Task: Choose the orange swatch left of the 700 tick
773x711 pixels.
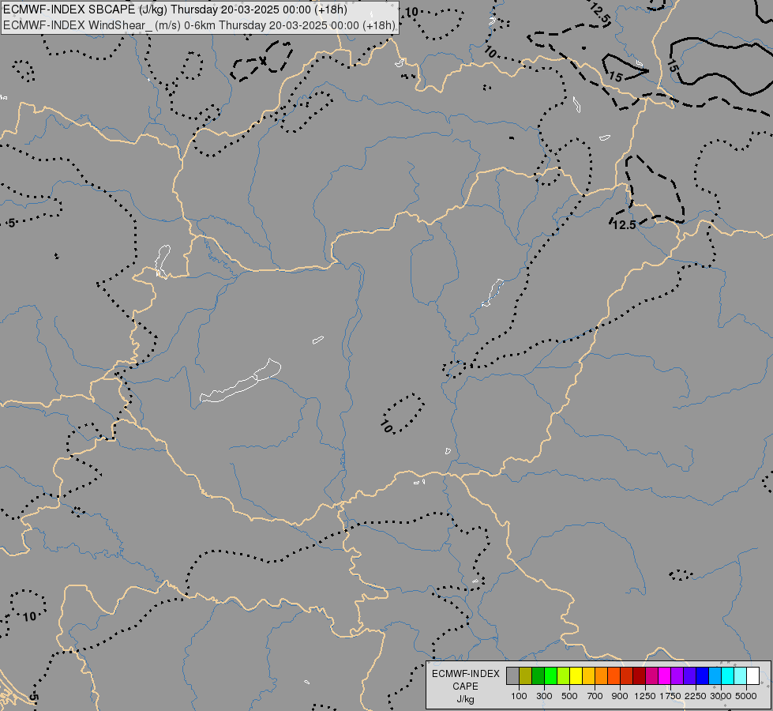Action: 602,676
